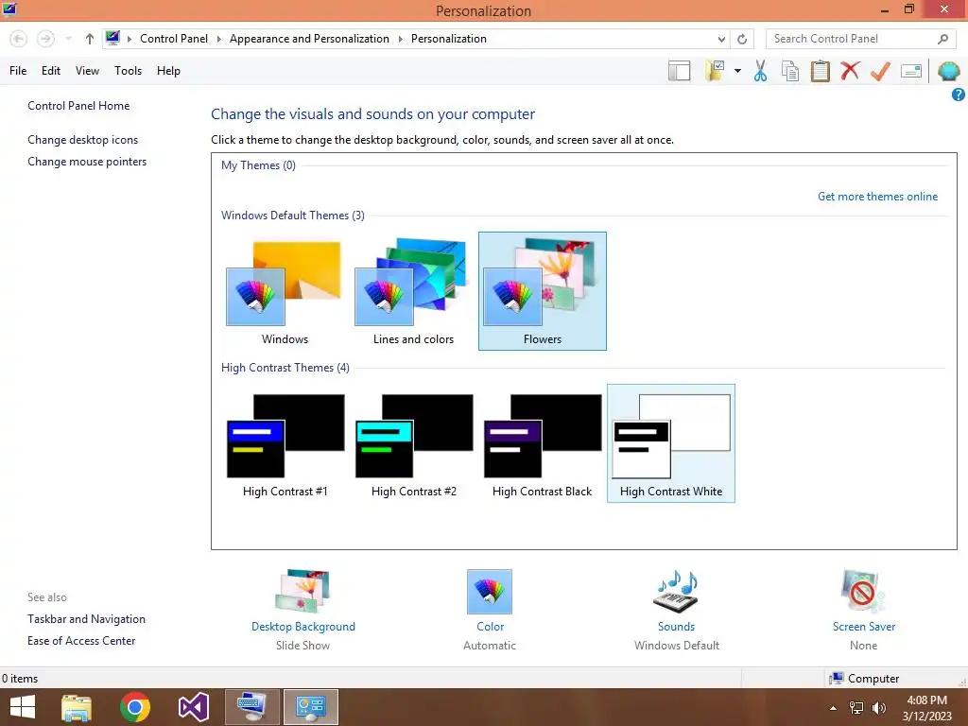Image resolution: width=968 pixels, height=726 pixels.
Task: Open Change mouse pointers link
Action: tap(87, 162)
